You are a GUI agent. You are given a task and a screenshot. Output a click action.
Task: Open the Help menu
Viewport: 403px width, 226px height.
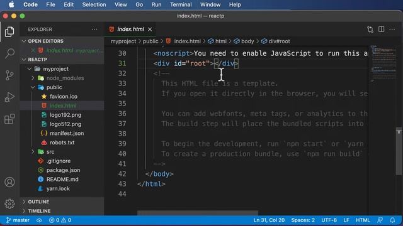tap(235, 4)
